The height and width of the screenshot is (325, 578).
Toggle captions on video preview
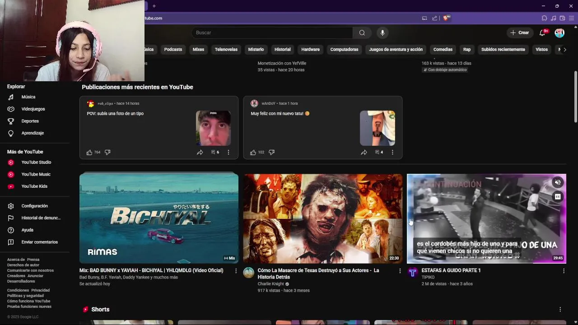pyautogui.click(x=558, y=196)
